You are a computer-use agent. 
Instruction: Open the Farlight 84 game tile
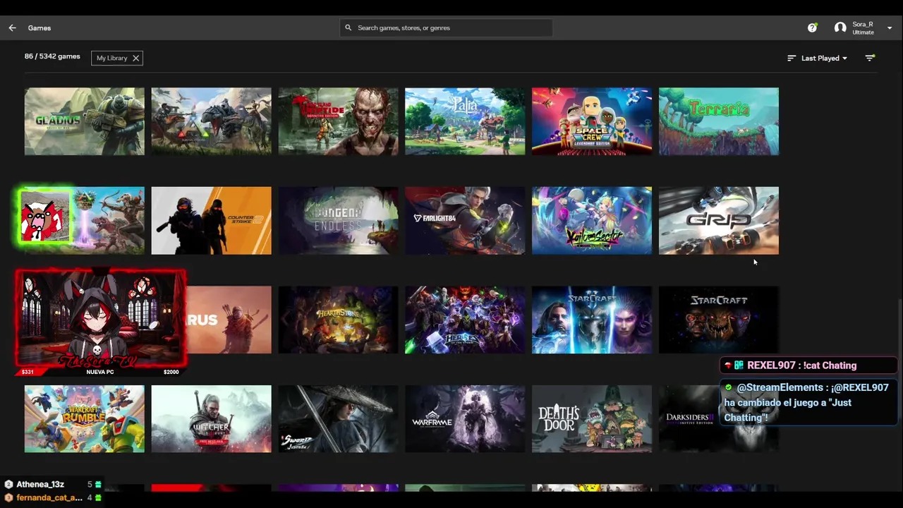(465, 220)
